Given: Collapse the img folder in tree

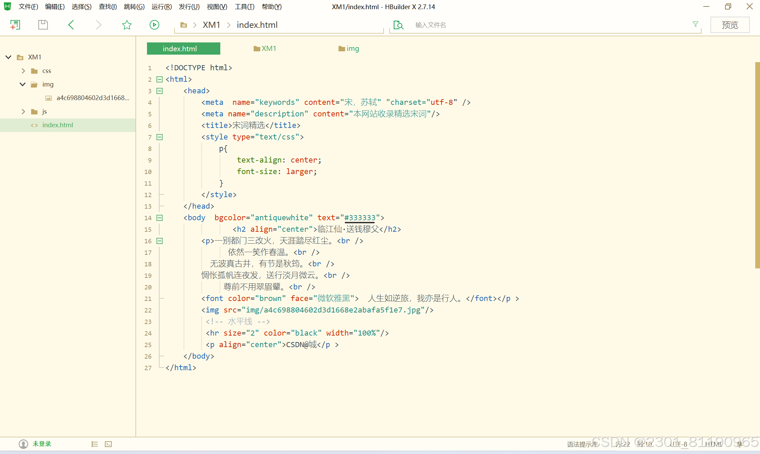Looking at the screenshot, I should [23, 84].
